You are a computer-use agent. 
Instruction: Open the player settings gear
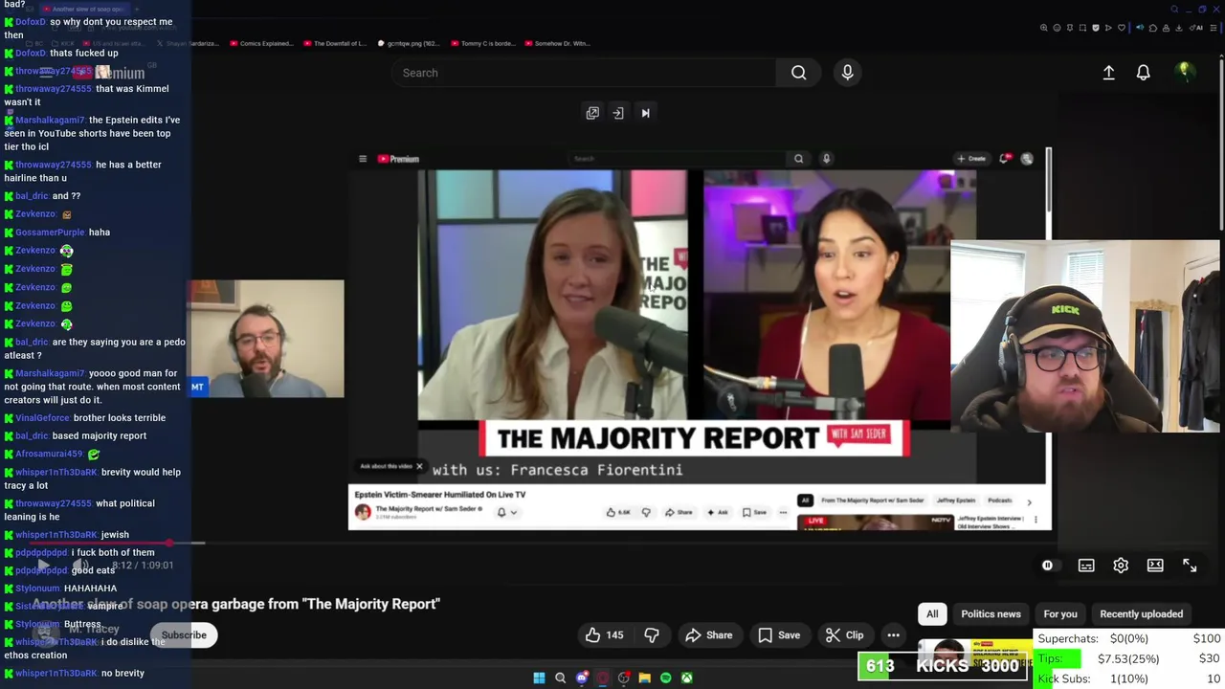click(1121, 566)
